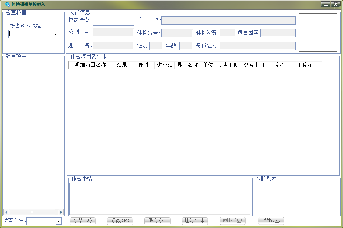Click the 下偏移 column header

308,65
